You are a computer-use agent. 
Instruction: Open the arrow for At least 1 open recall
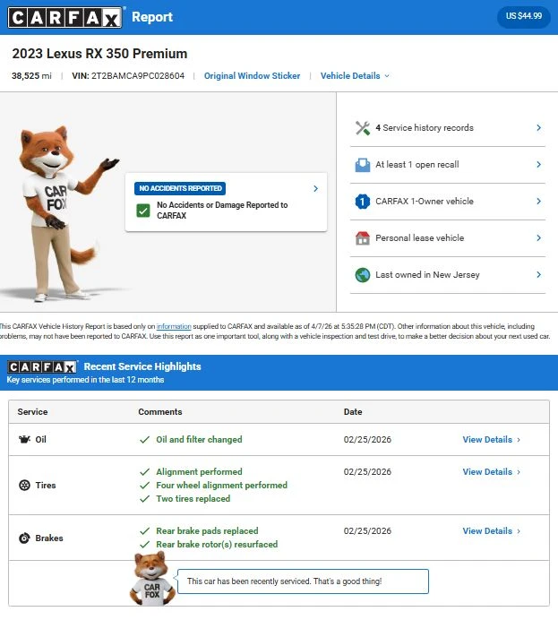[538, 165]
